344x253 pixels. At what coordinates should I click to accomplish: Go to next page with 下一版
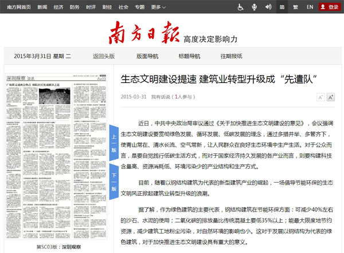[114, 179]
